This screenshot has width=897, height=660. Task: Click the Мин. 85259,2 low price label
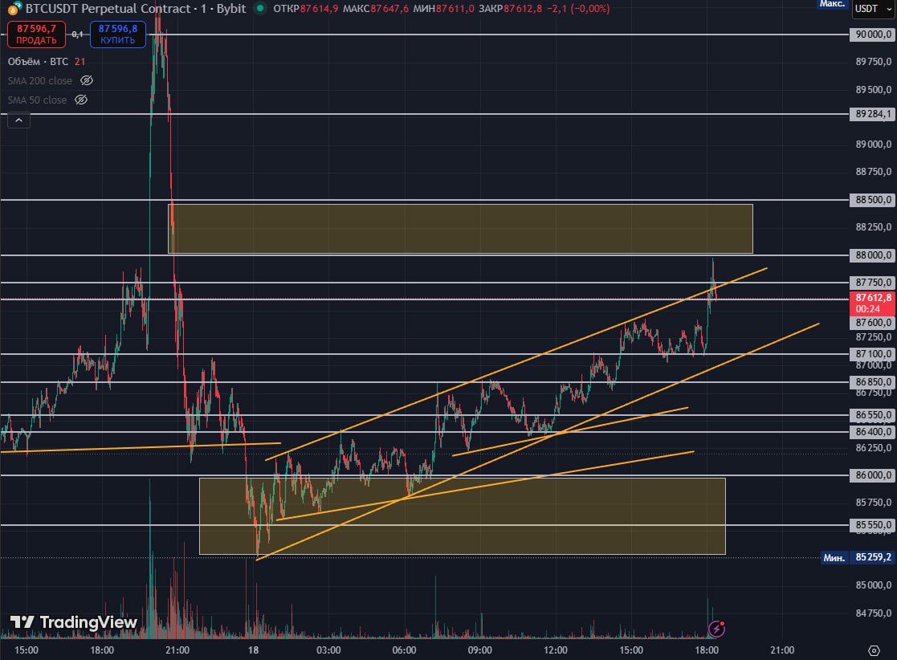858,556
